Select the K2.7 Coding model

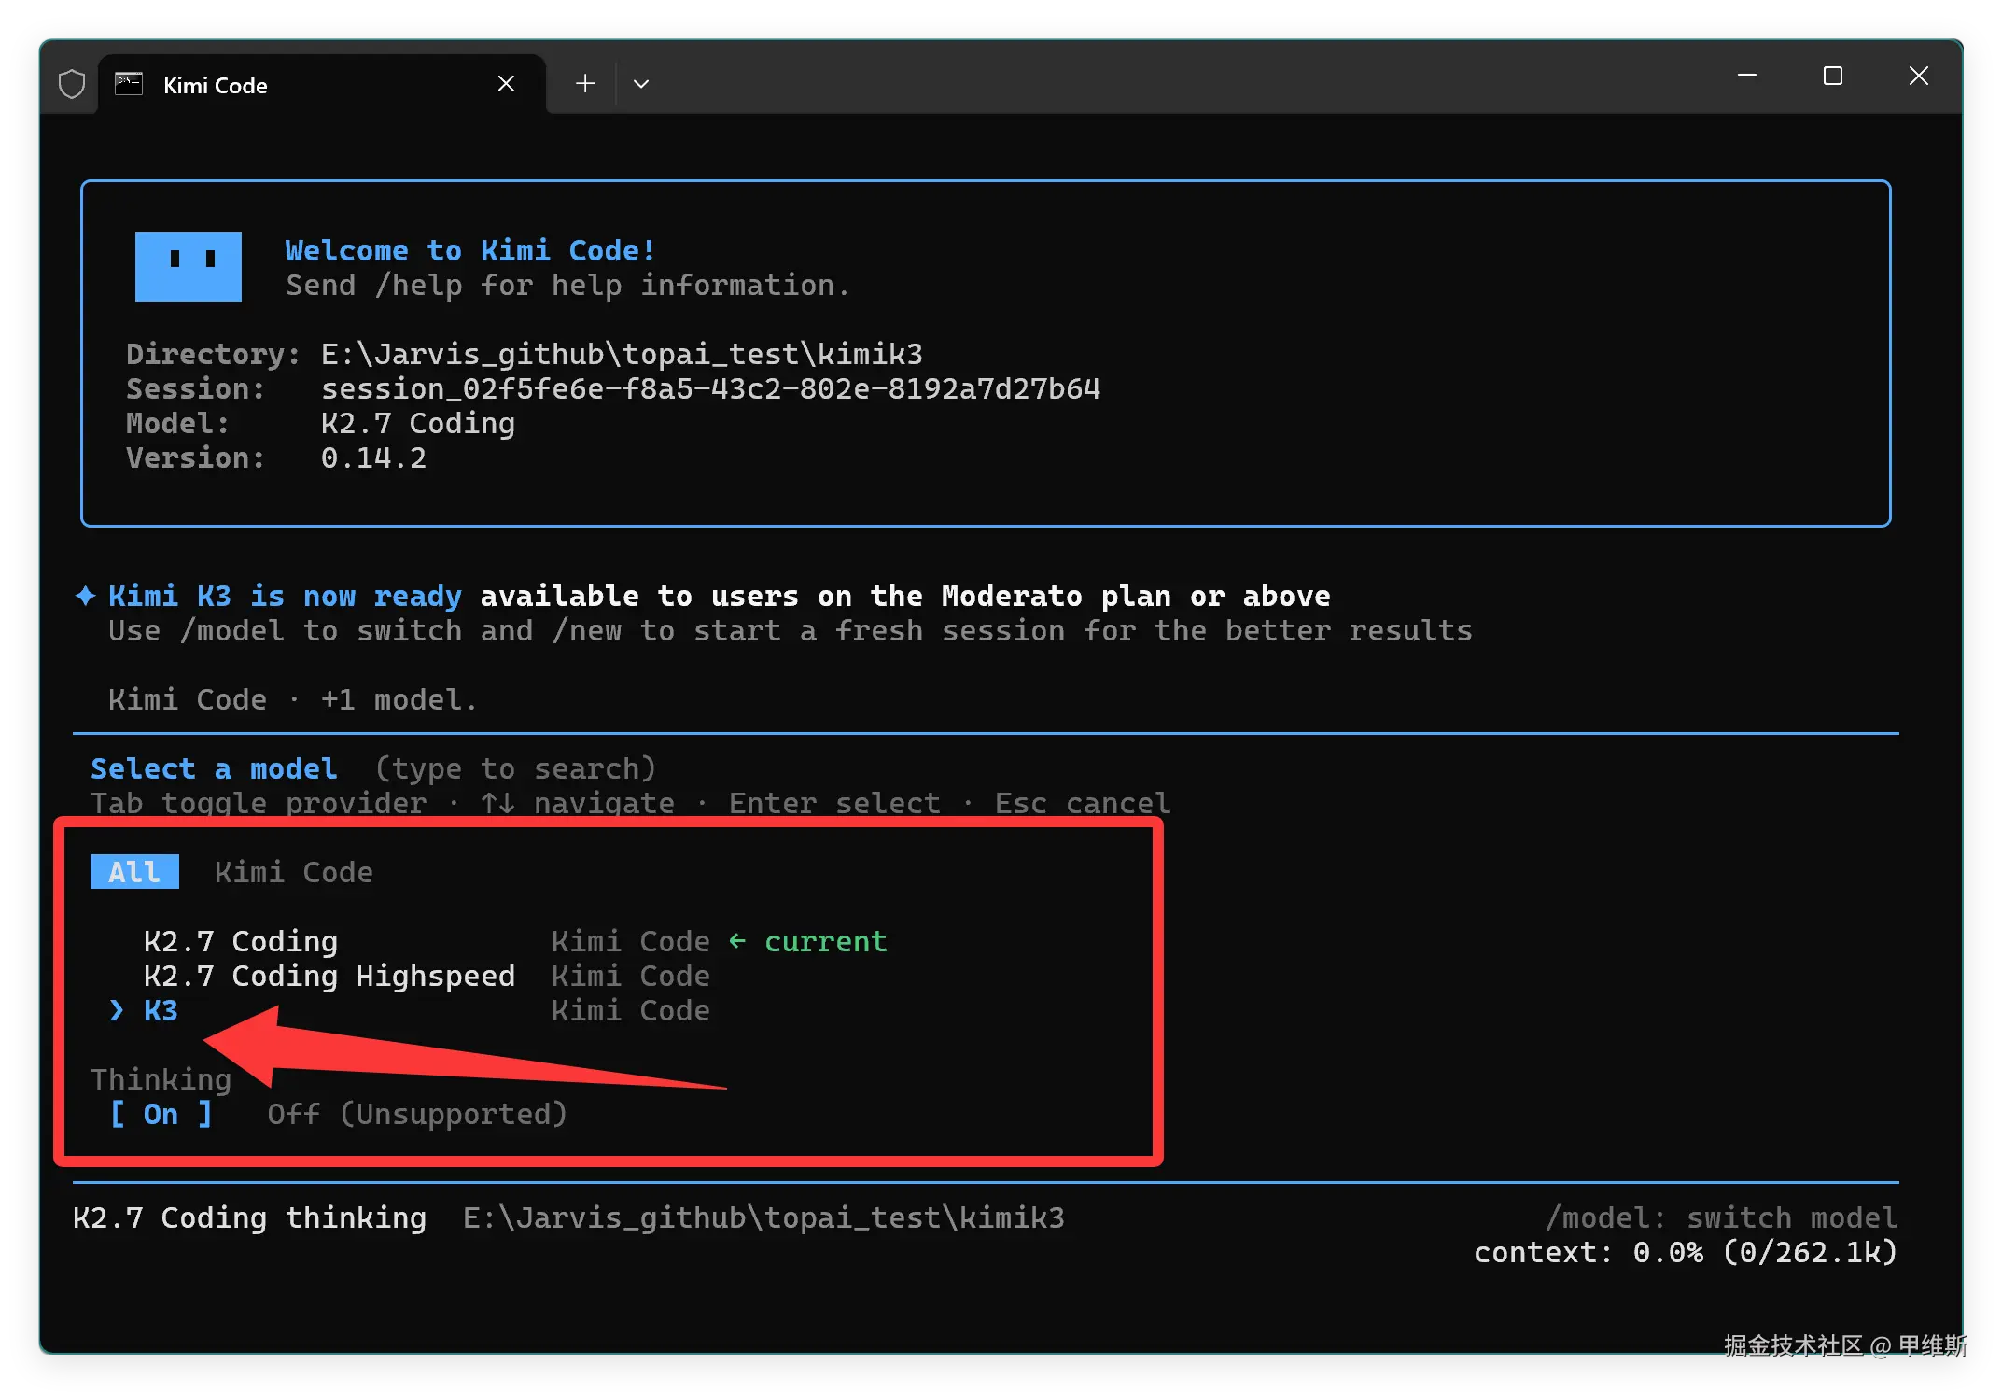click(x=241, y=941)
